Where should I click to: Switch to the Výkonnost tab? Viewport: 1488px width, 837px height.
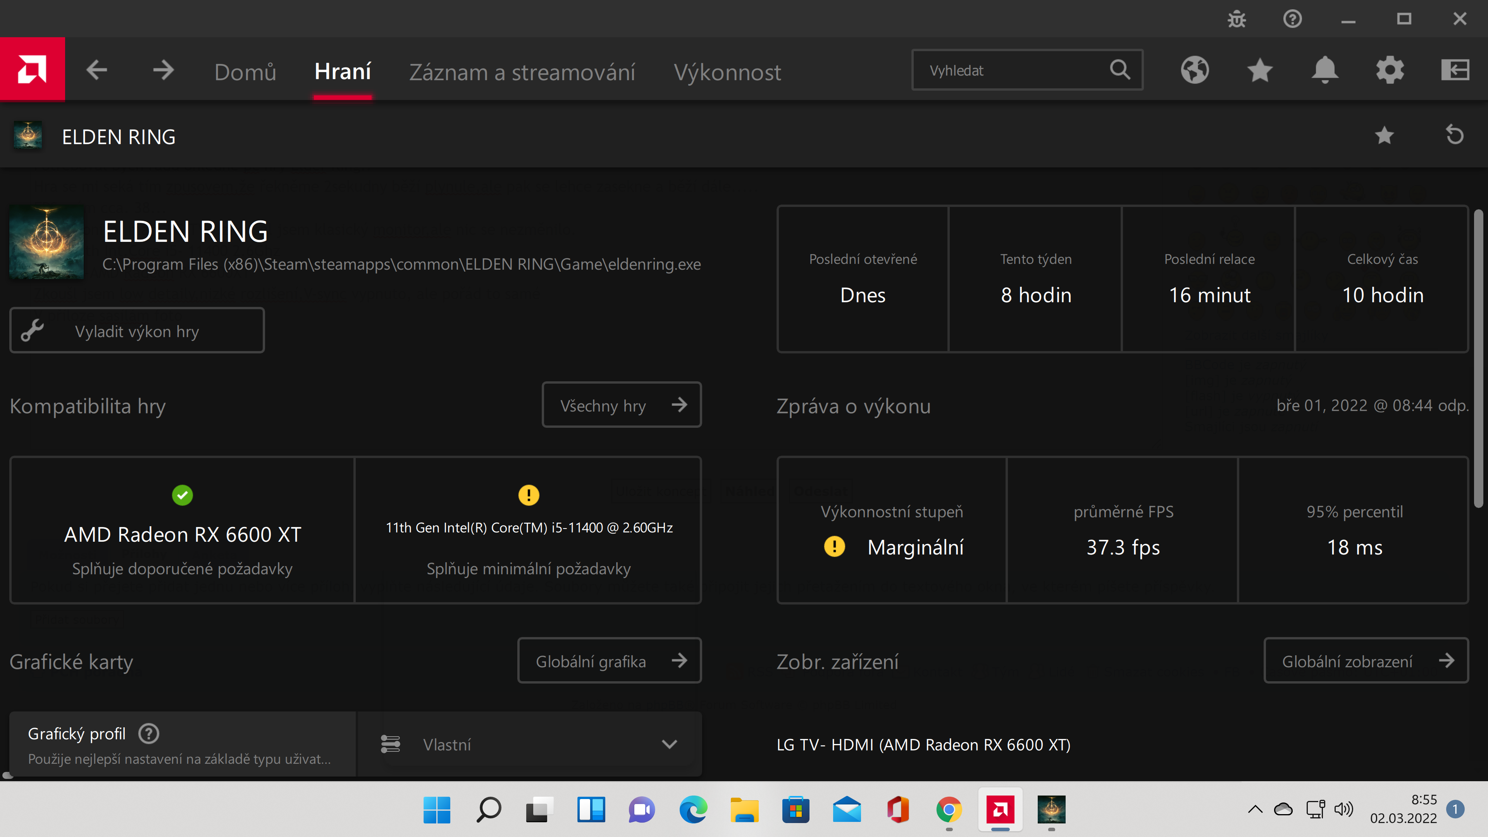tap(727, 72)
